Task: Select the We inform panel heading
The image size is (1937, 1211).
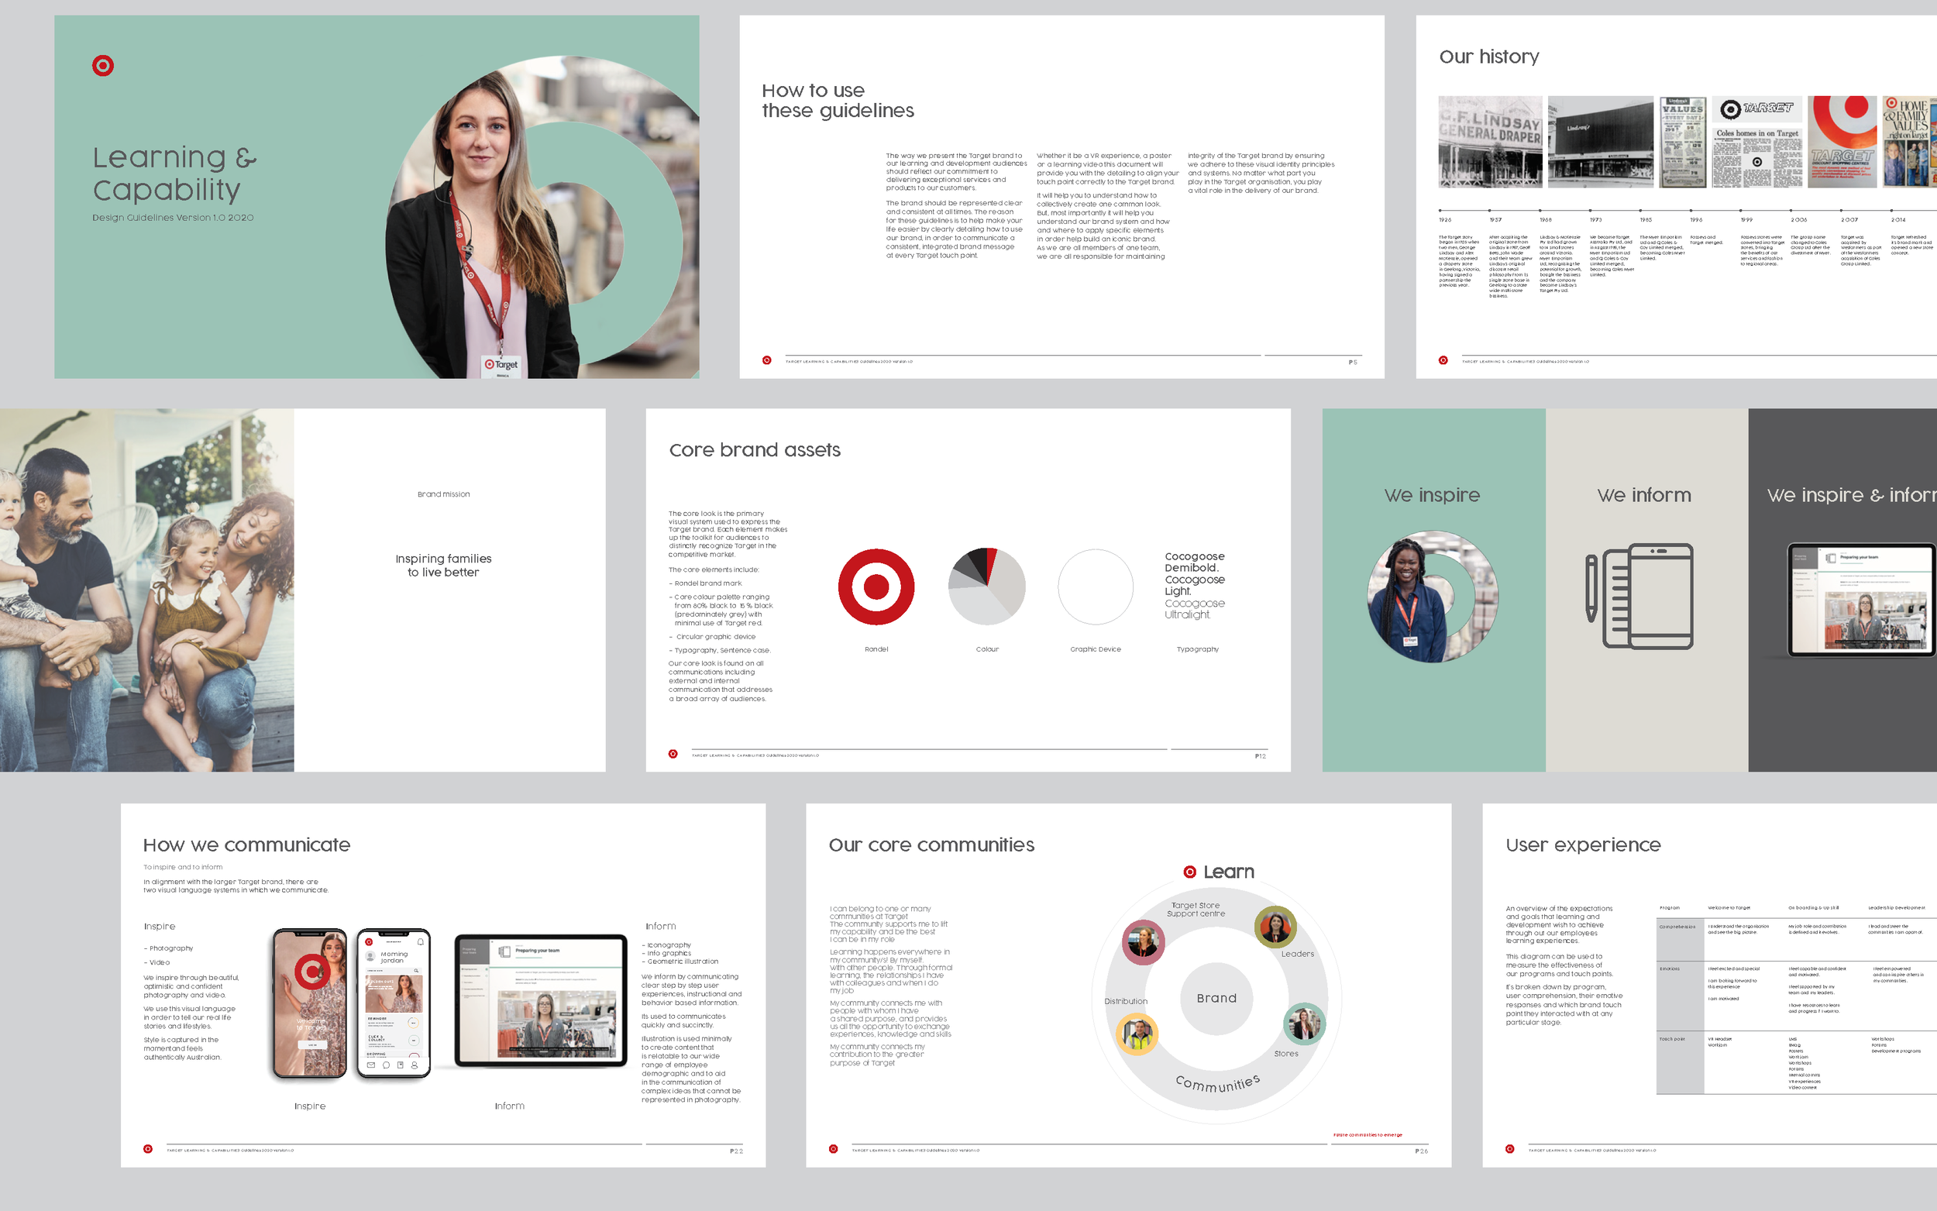Action: [1644, 495]
